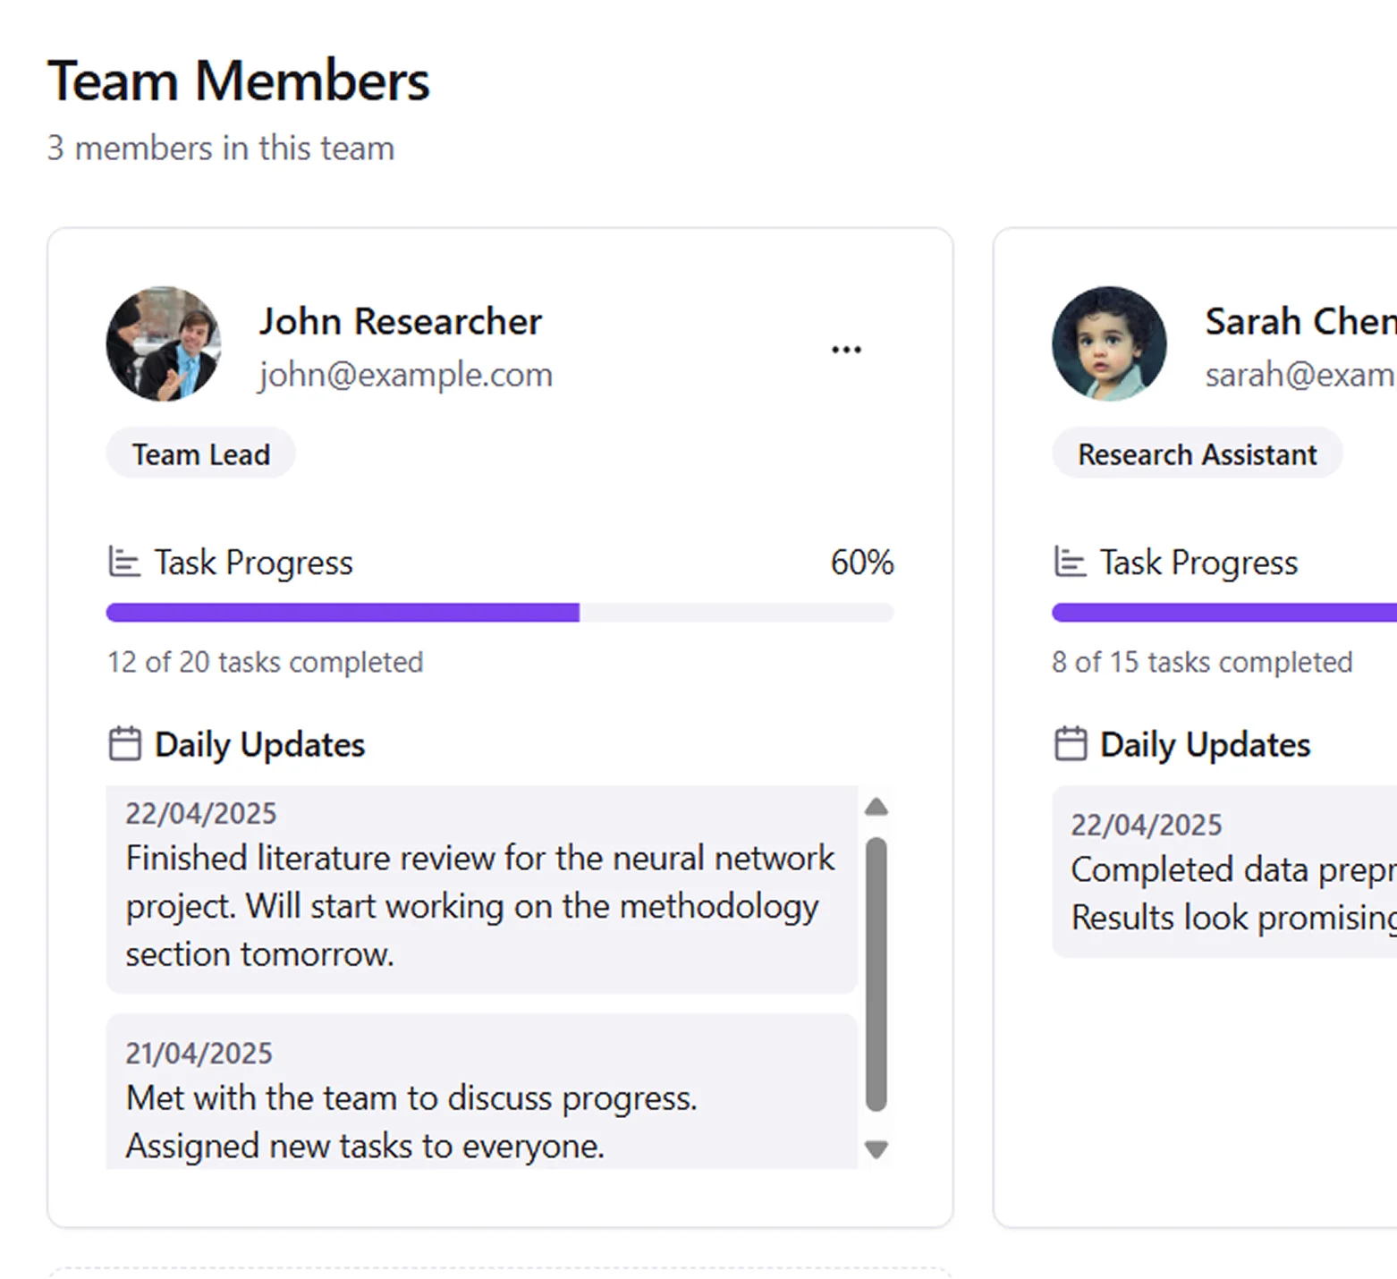The image size is (1397, 1279).
Task: Click the scrollbar thumb in John's Daily Updates
Action: [x=876, y=975]
